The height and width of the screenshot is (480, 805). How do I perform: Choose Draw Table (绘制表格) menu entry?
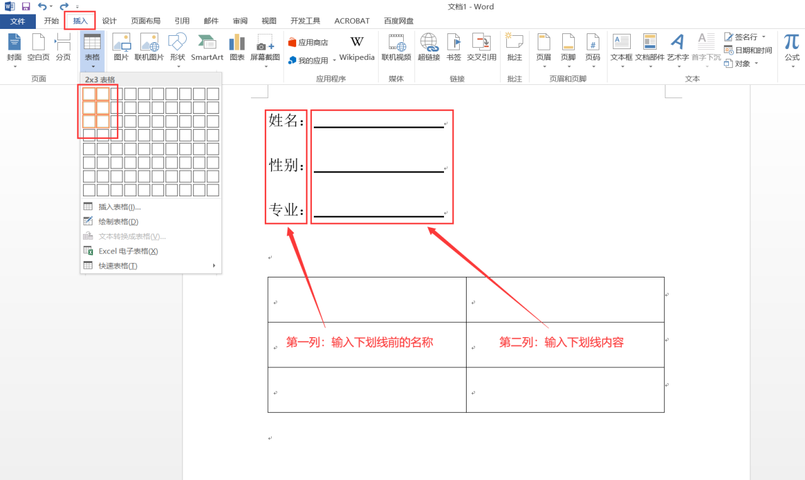coord(150,221)
